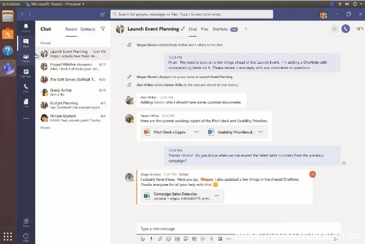365x244 pixels.
Task: Open the text formatting options
Action: (143, 239)
